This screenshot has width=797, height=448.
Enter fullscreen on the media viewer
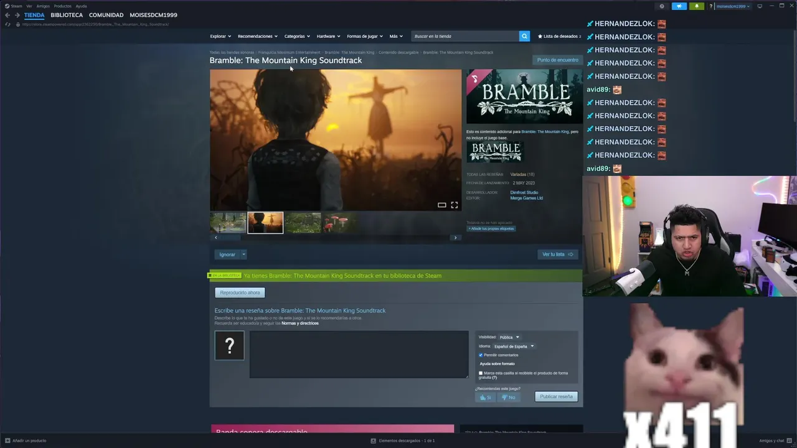(x=455, y=205)
